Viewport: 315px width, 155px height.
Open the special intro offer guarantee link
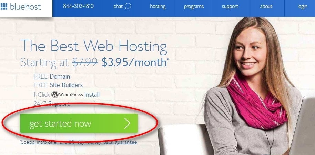click(x=78, y=142)
